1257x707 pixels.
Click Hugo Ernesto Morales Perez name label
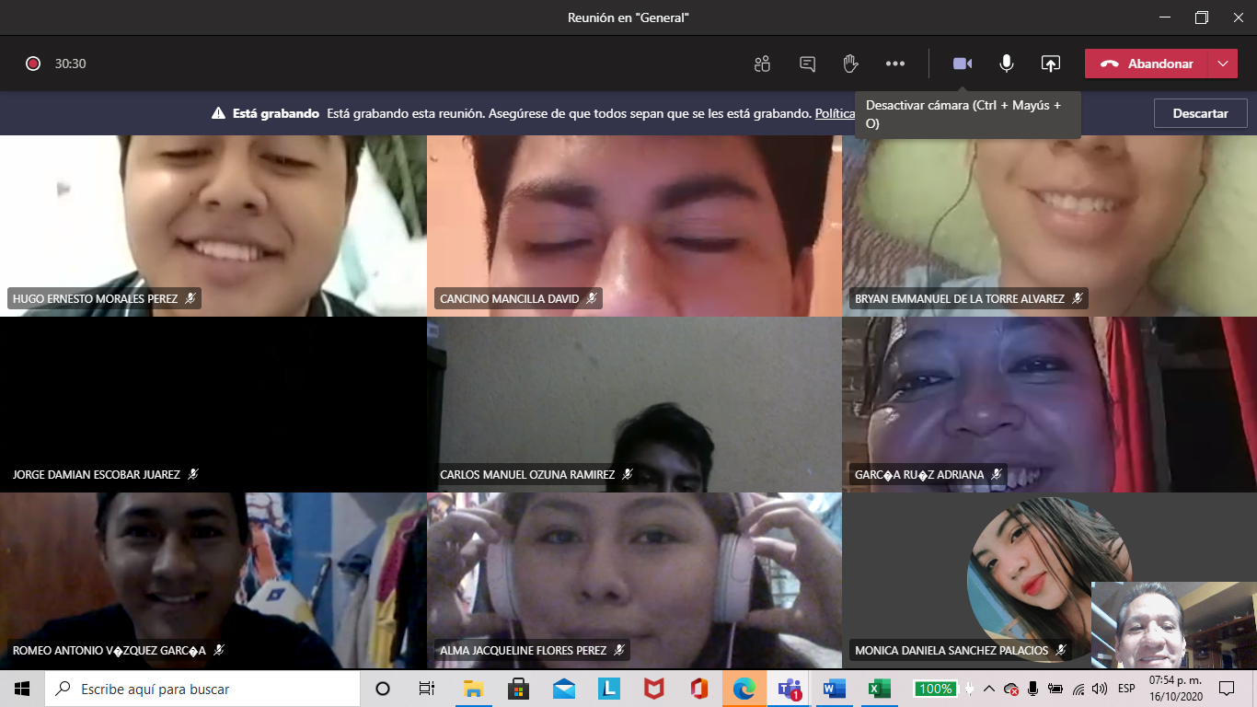(96, 298)
